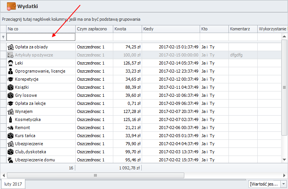Click the Na co column header
The image size is (288, 189).
click(x=41, y=29)
